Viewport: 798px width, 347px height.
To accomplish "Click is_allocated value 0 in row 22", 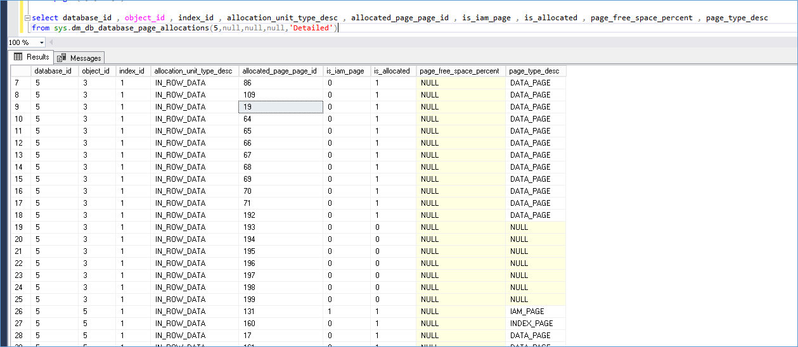I will pos(393,263).
